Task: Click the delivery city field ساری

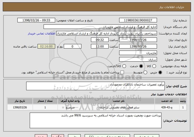Action: [138, 60]
